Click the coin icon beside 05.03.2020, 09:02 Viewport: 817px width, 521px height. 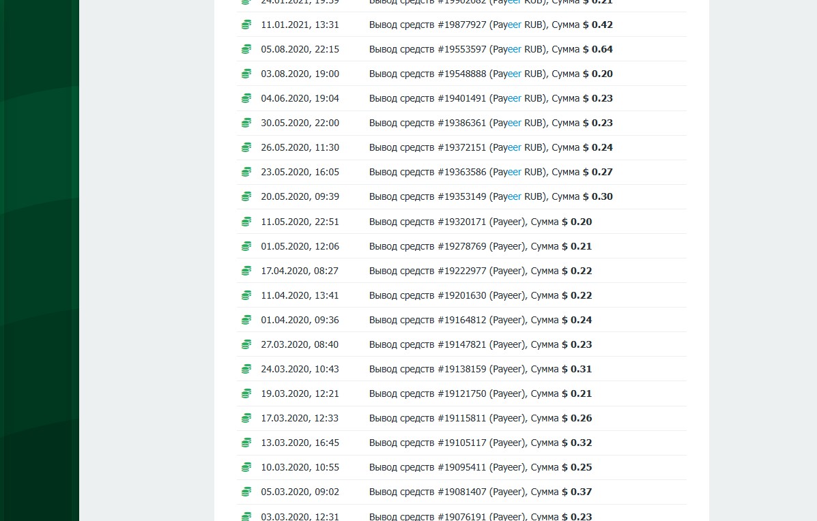click(246, 492)
